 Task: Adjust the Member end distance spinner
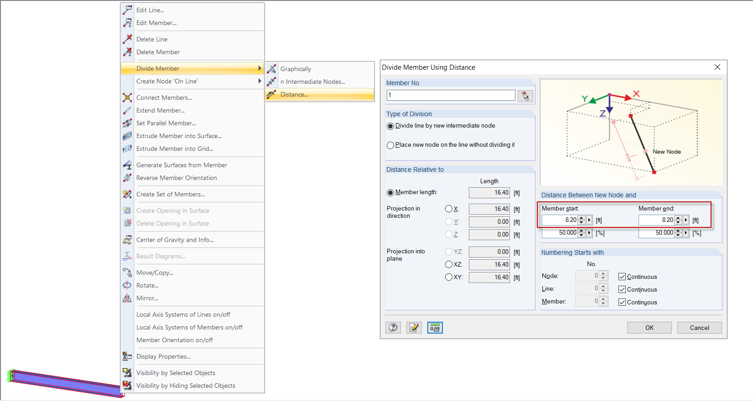pyautogui.click(x=678, y=220)
